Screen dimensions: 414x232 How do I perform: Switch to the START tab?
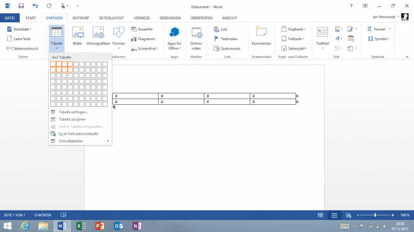click(31, 18)
